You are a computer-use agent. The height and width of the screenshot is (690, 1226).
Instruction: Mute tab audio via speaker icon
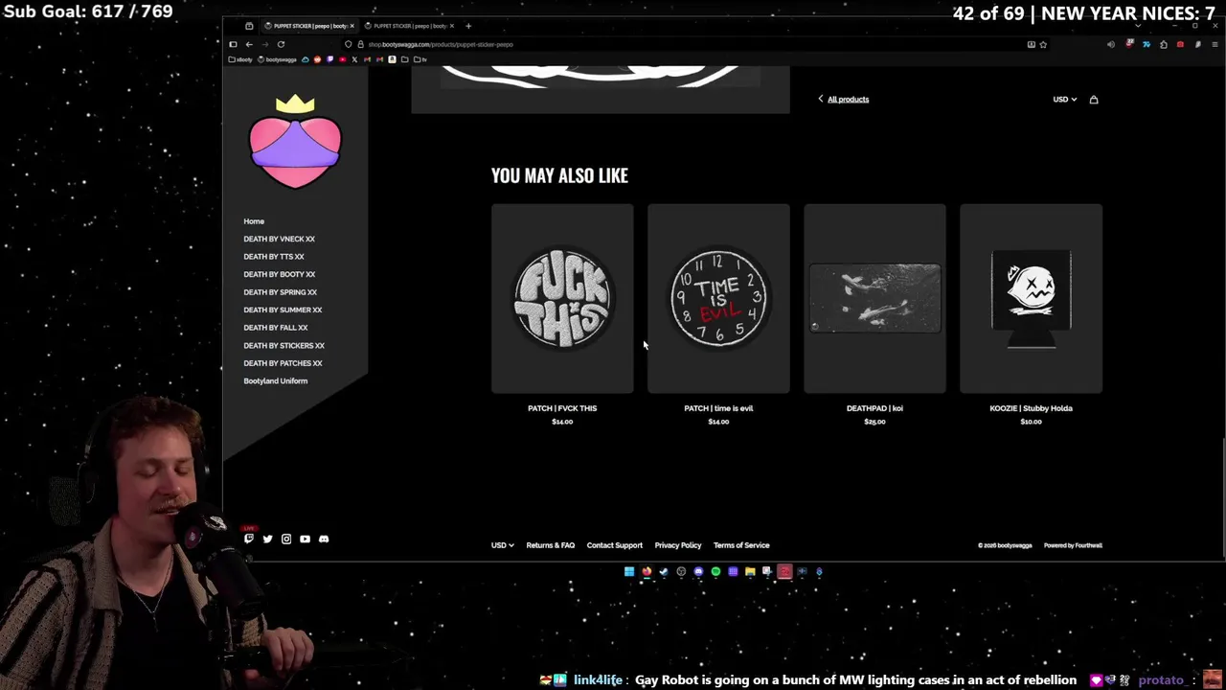pyautogui.click(x=1111, y=44)
